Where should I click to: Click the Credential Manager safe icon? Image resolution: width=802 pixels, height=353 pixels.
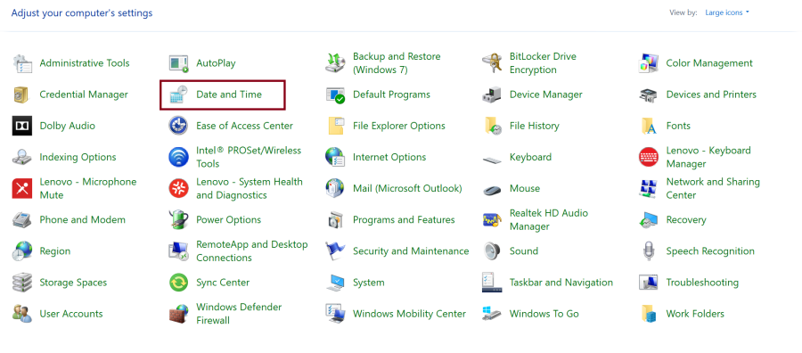pyautogui.click(x=22, y=94)
